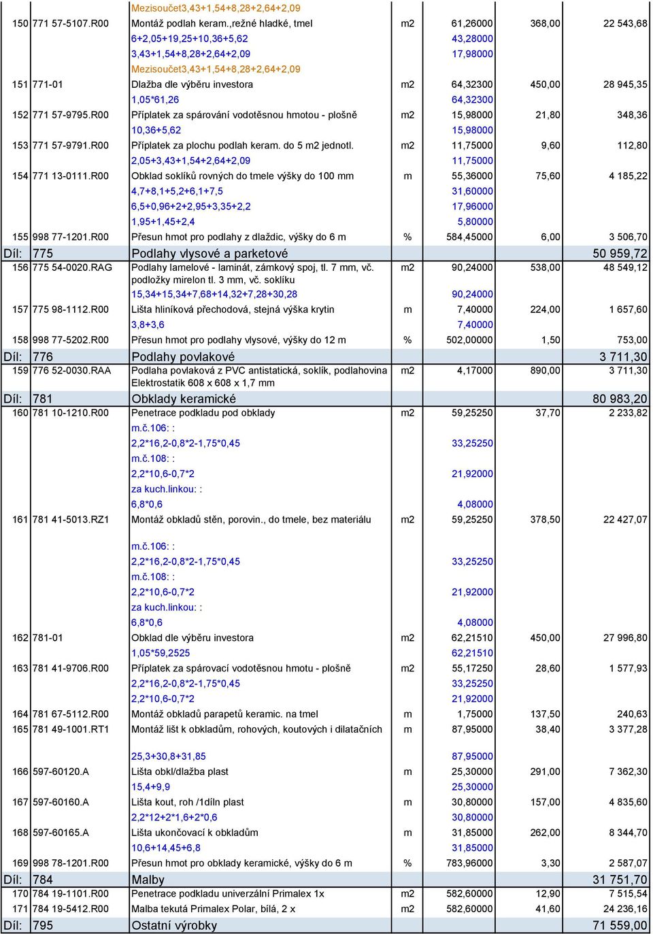Select quantity '783,96000'

(x=469, y=863)
